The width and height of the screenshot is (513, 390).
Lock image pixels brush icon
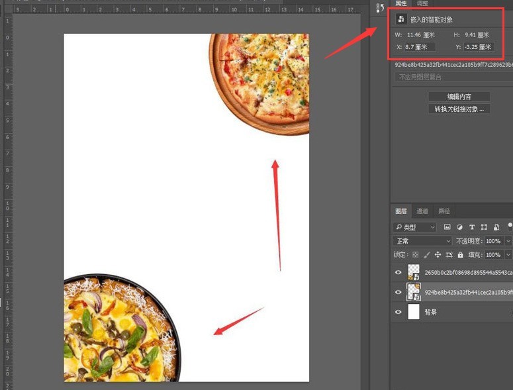[x=427, y=254]
